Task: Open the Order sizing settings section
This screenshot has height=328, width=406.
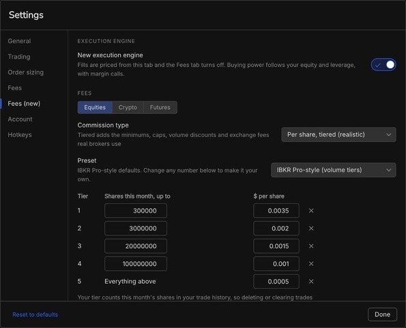Action: pos(26,72)
